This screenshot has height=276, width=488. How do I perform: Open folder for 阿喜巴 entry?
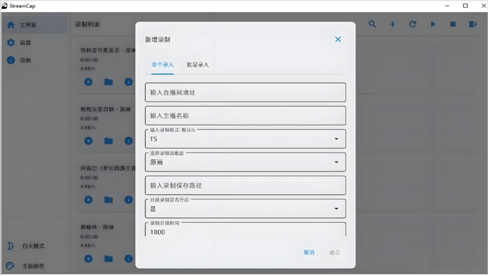tap(108, 199)
